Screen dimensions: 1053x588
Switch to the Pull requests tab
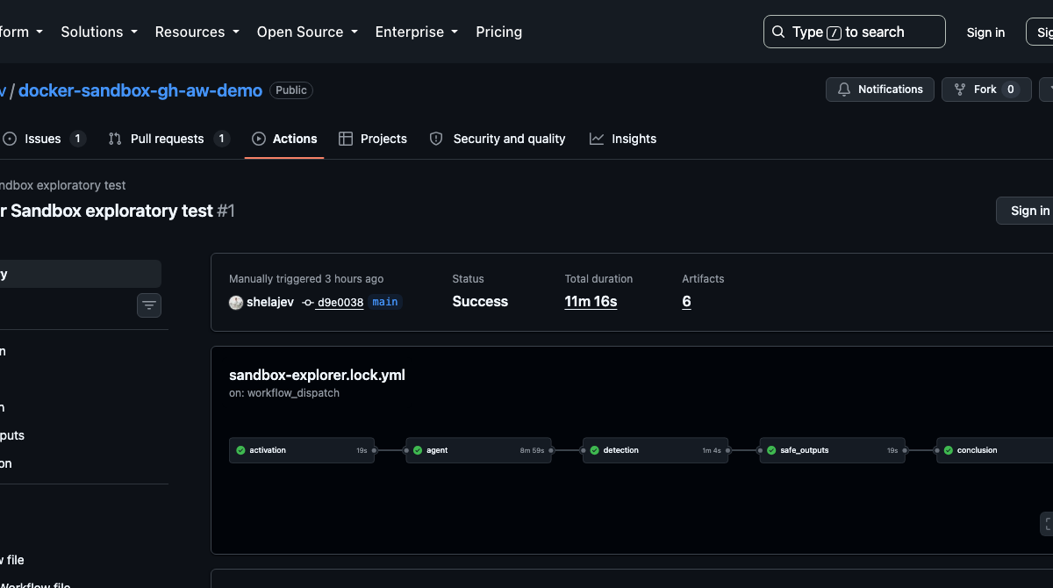coord(168,139)
